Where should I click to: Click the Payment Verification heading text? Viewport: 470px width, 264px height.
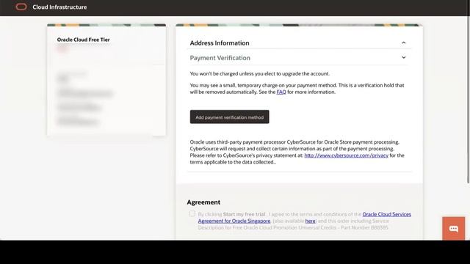[x=220, y=58]
